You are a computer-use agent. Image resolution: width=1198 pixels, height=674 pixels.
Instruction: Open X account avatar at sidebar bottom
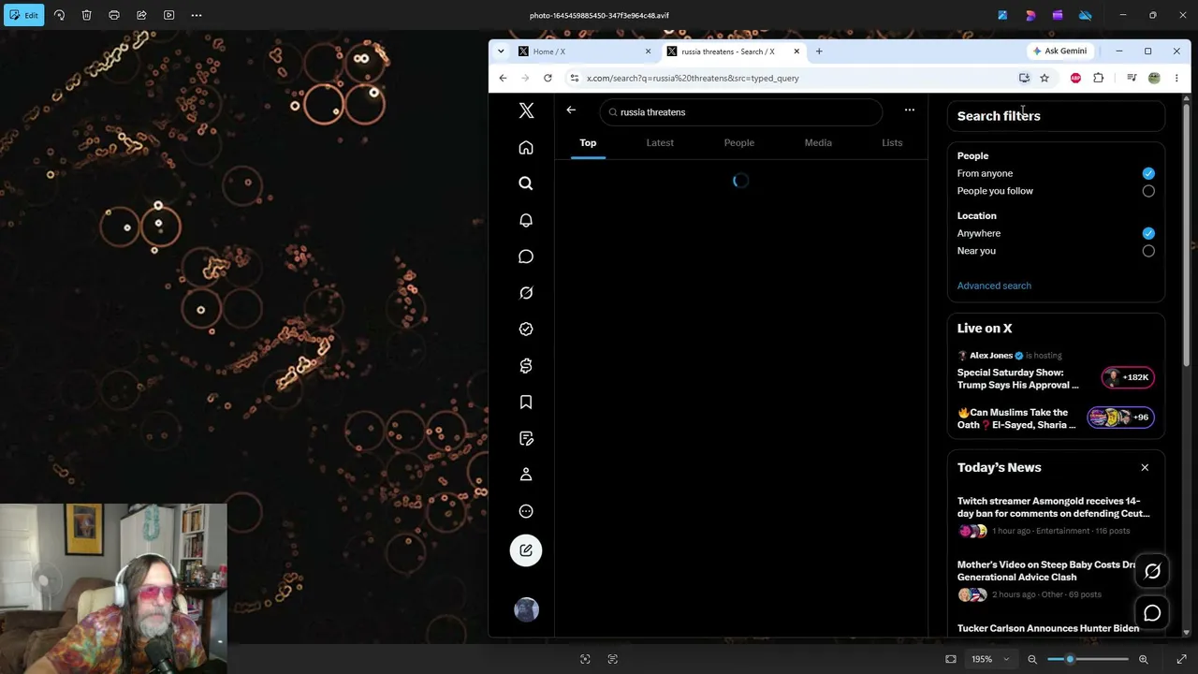point(526,609)
